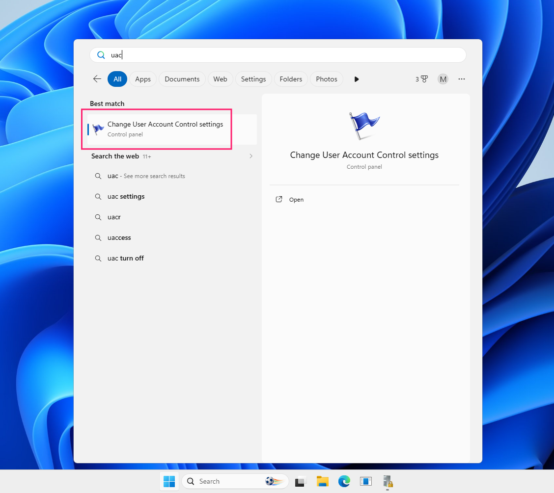This screenshot has width=554, height=493.
Task: Launch Microsoft Edge from the taskbar
Action: (344, 481)
